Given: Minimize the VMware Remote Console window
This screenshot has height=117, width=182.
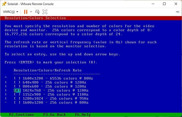Looking at the screenshot, I should coord(153,4).
